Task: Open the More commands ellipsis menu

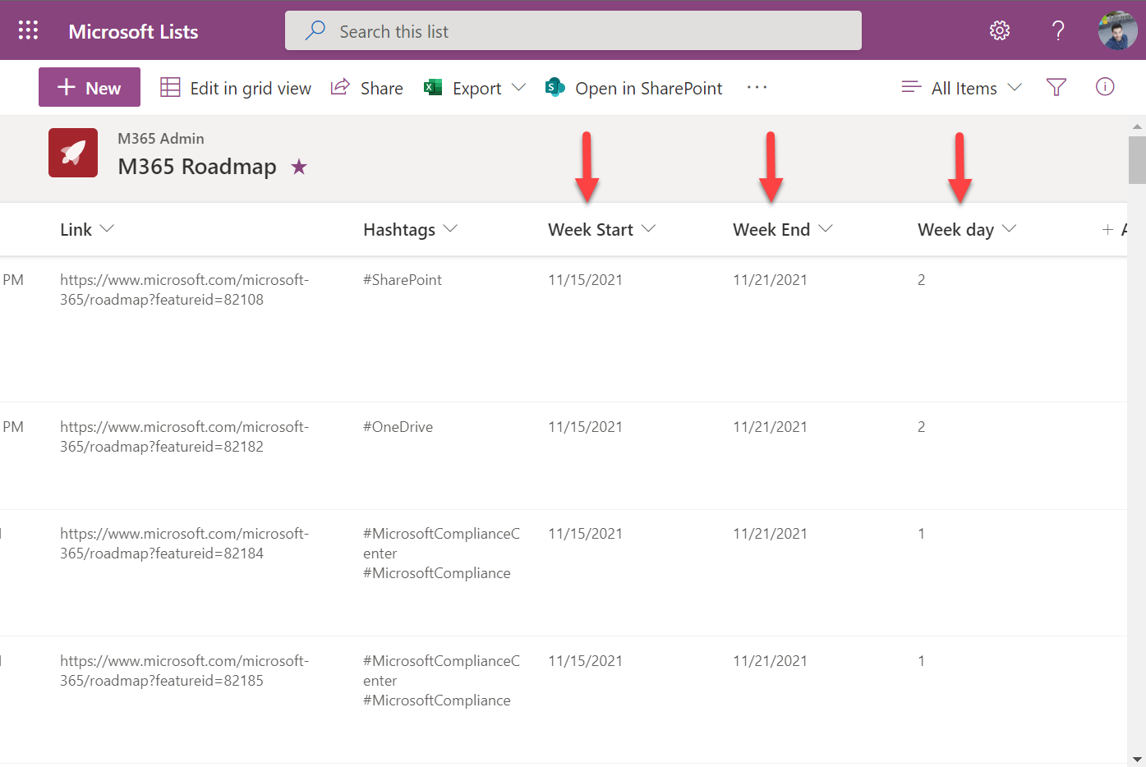Action: [x=757, y=87]
